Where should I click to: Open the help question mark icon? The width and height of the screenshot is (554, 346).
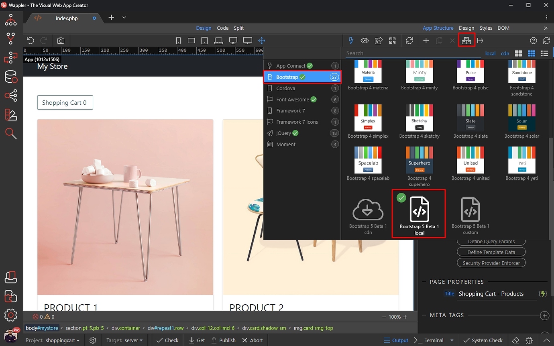click(x=533, y=41)
